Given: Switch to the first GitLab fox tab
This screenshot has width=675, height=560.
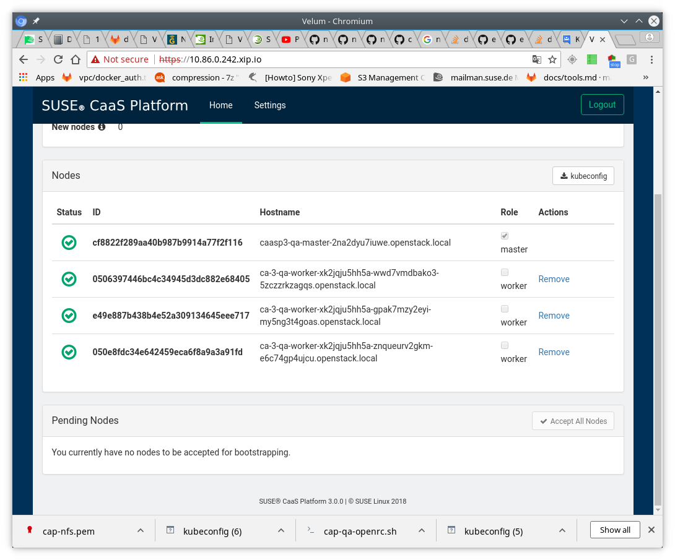Looking at the screenshot, I should point(120,40).
